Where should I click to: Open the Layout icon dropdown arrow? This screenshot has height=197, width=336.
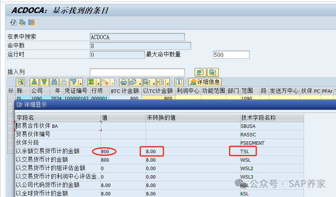[x=168, y=82]
